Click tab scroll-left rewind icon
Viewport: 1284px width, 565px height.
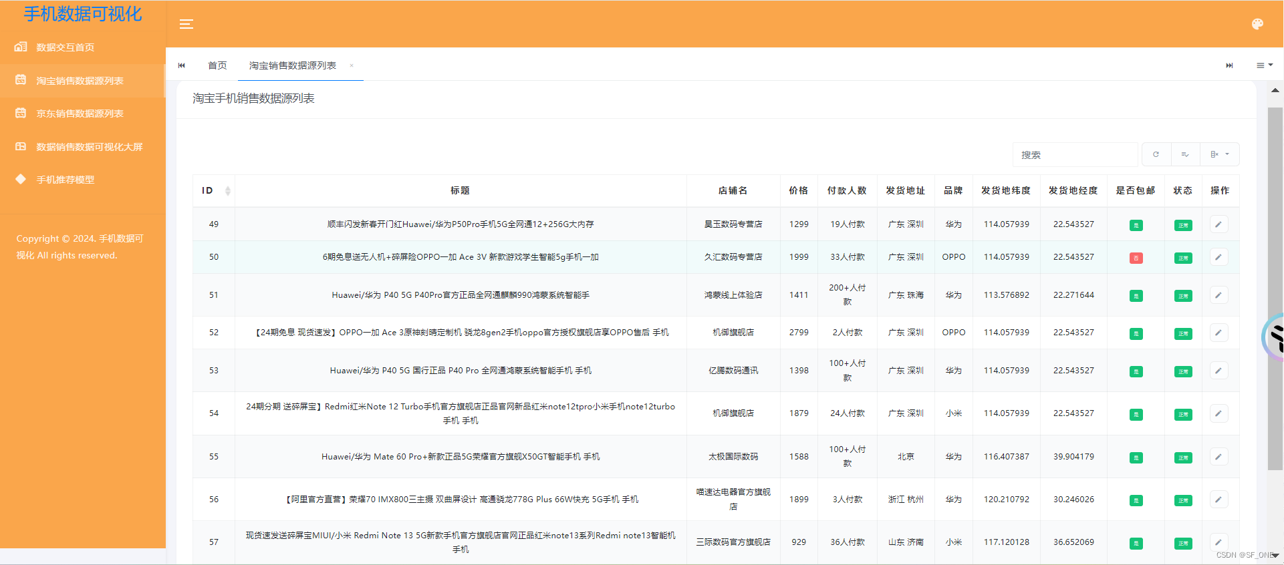182,65
